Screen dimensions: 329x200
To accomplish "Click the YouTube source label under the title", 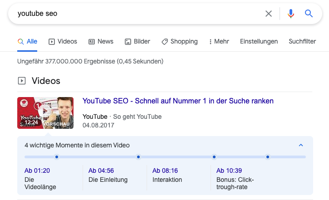I will pos(95,117).
